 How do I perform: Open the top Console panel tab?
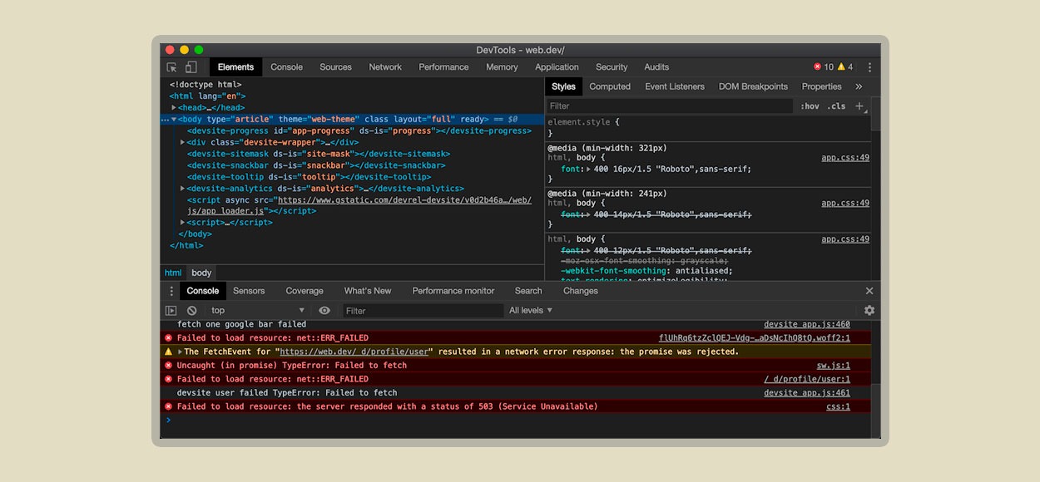coord(287,67)
